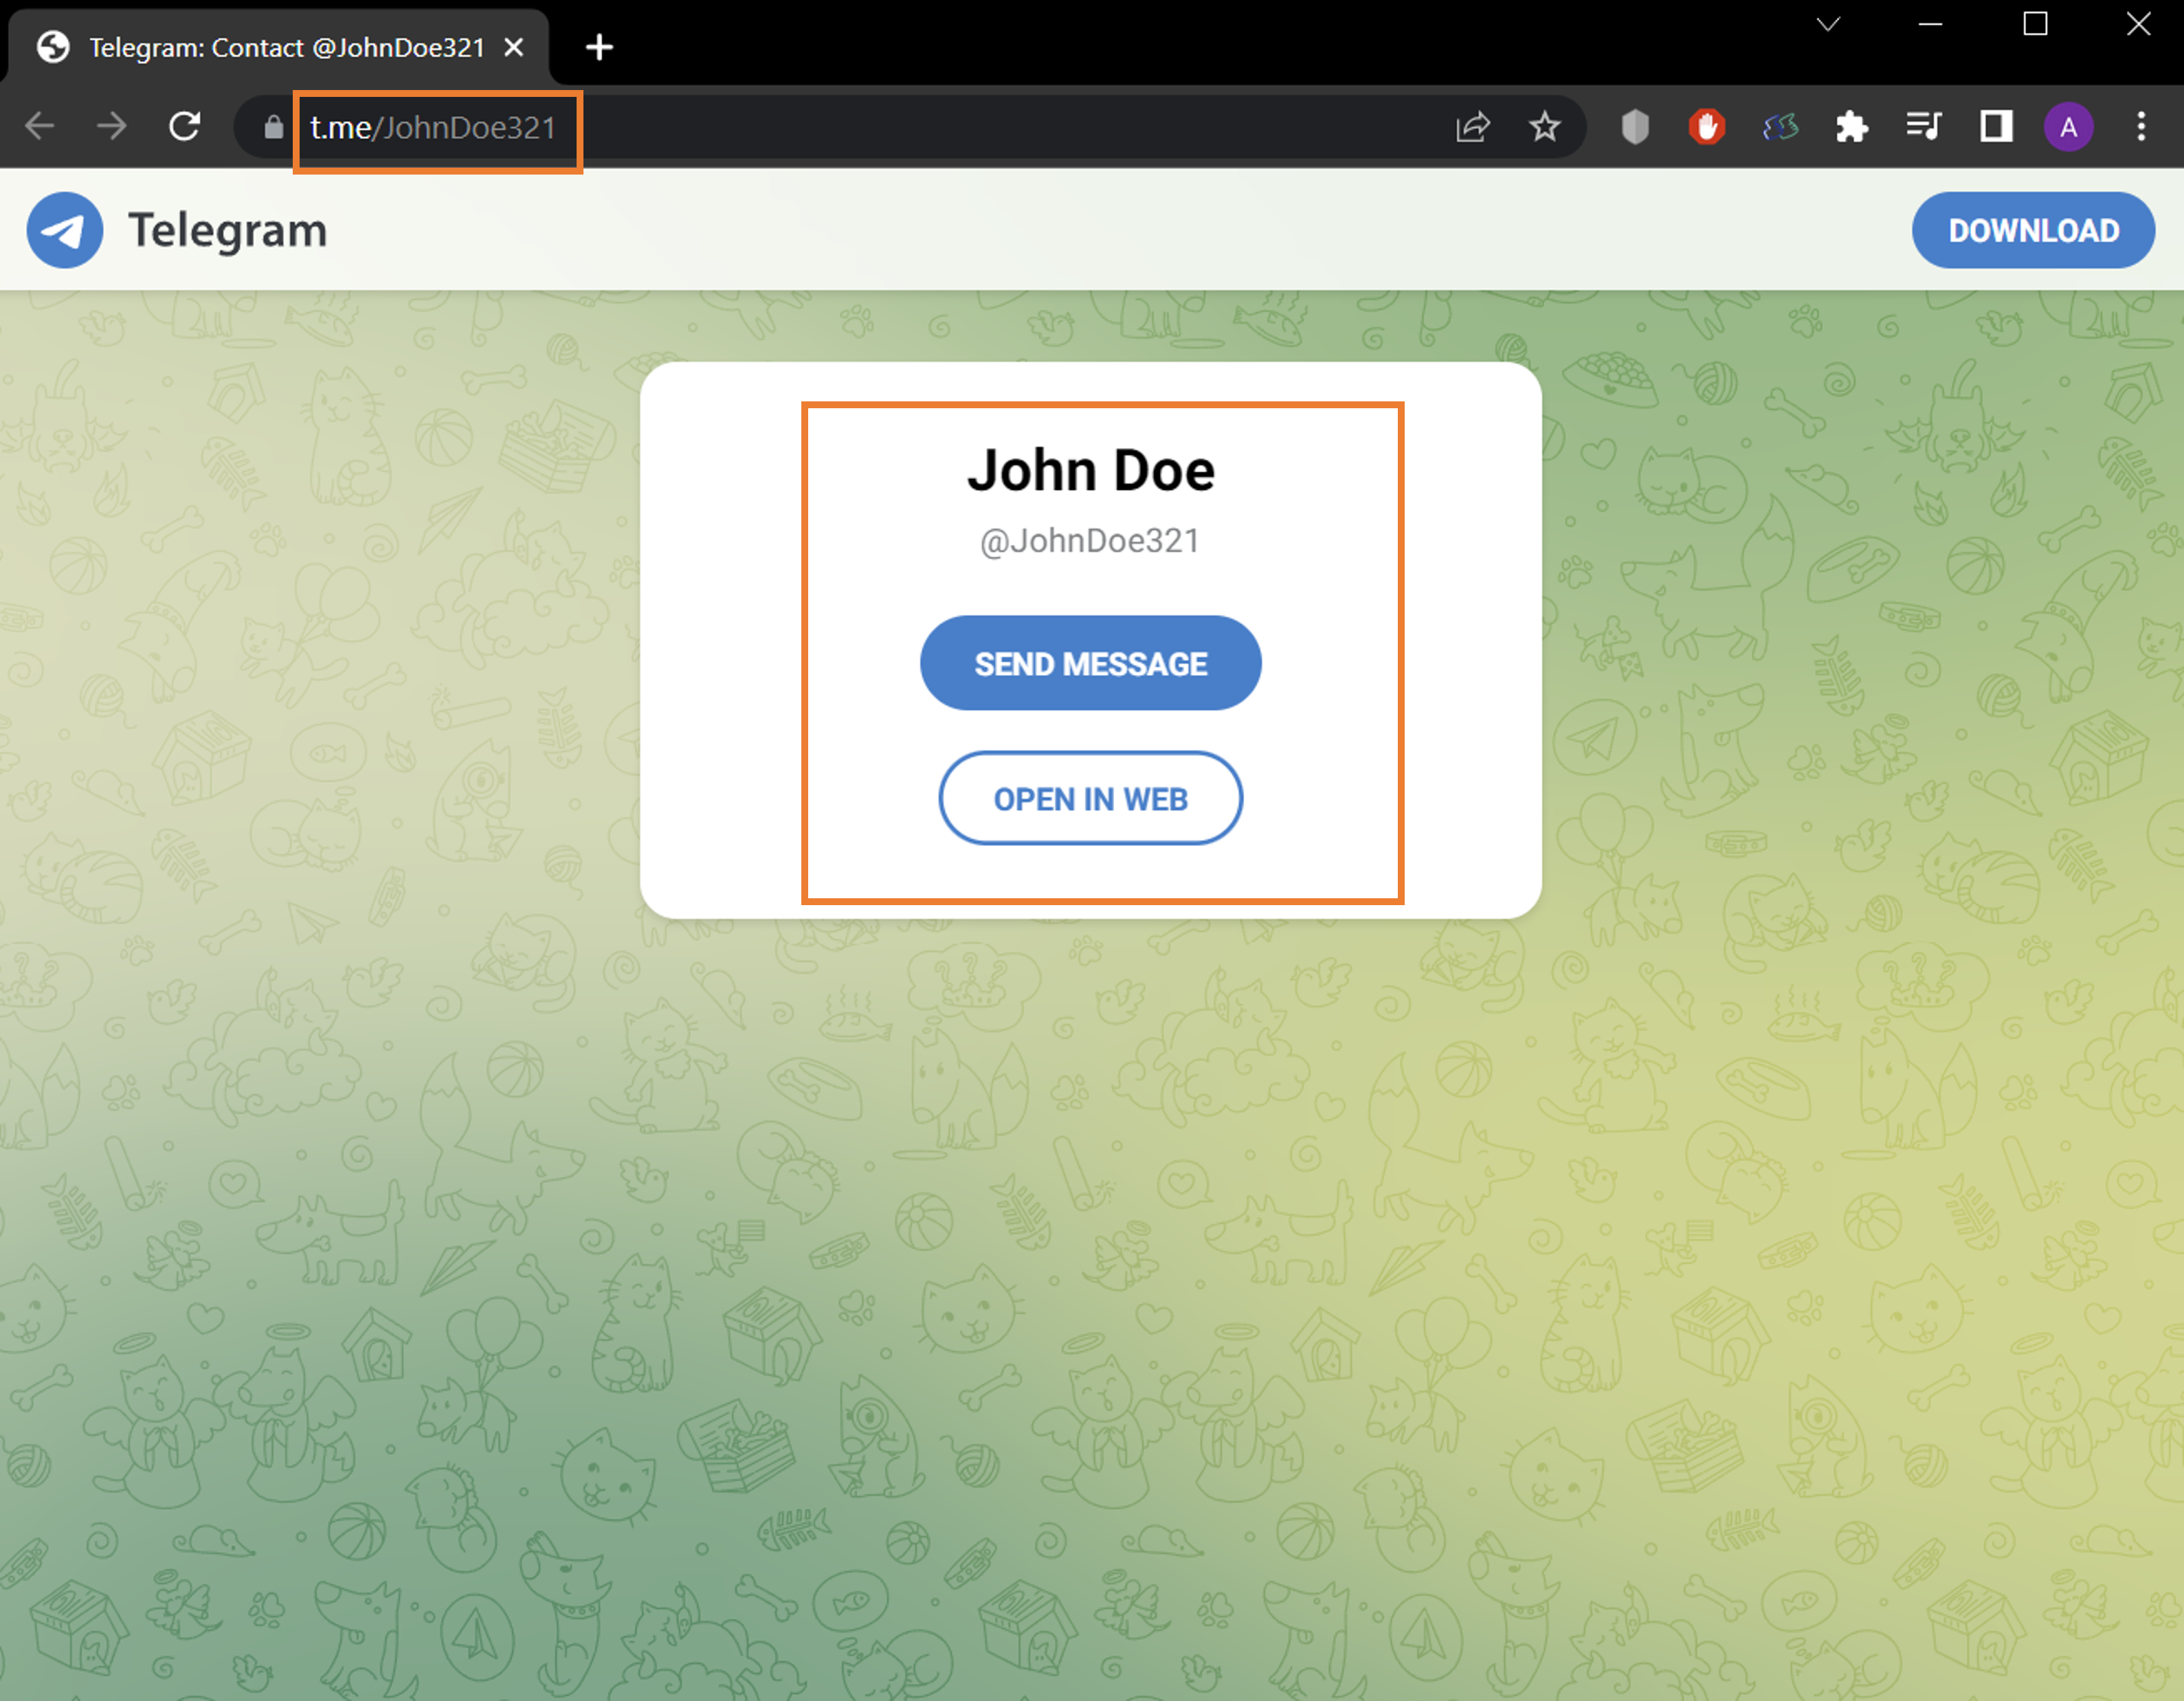Toggle the browser side panel
2184x1701 pixels.
[x=1997, y=127]
